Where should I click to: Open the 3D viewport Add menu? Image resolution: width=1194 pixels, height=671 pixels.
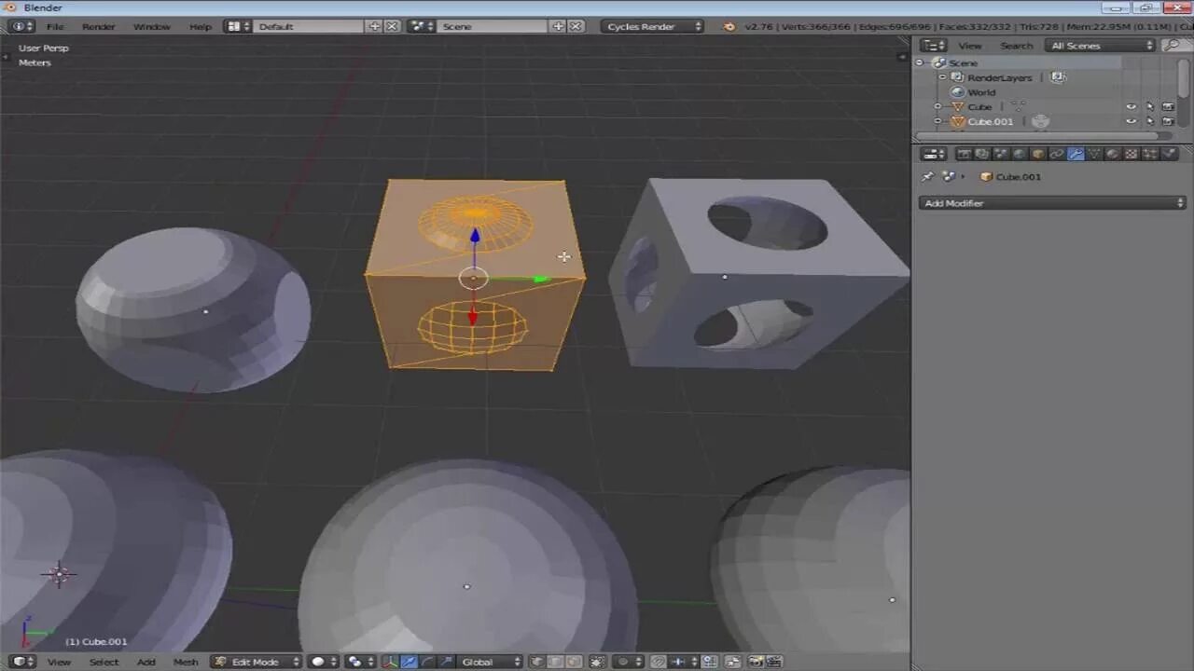(x=146, y=662)
